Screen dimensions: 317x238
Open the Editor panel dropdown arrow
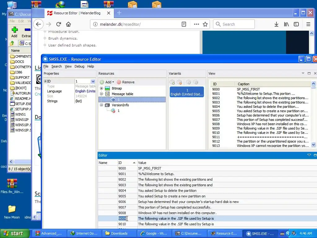309,155
